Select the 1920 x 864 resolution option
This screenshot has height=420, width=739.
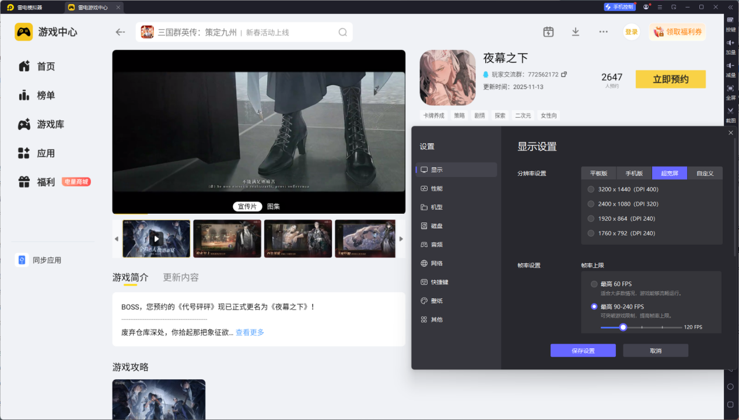click(x=591, y=218)
